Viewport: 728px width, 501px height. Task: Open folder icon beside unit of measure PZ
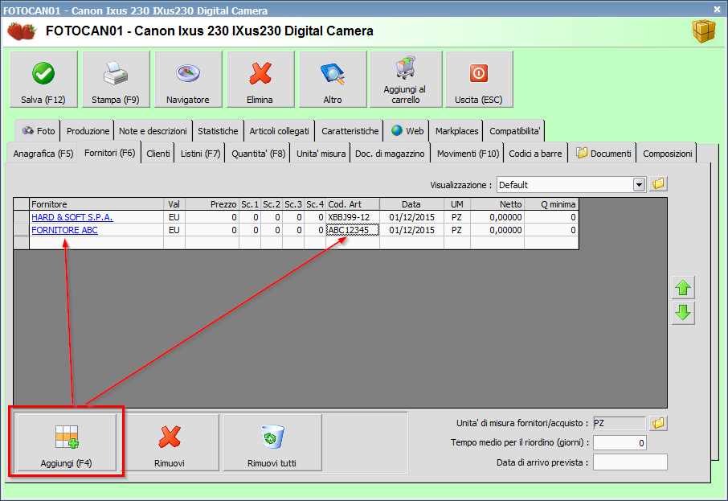(658, 423)
